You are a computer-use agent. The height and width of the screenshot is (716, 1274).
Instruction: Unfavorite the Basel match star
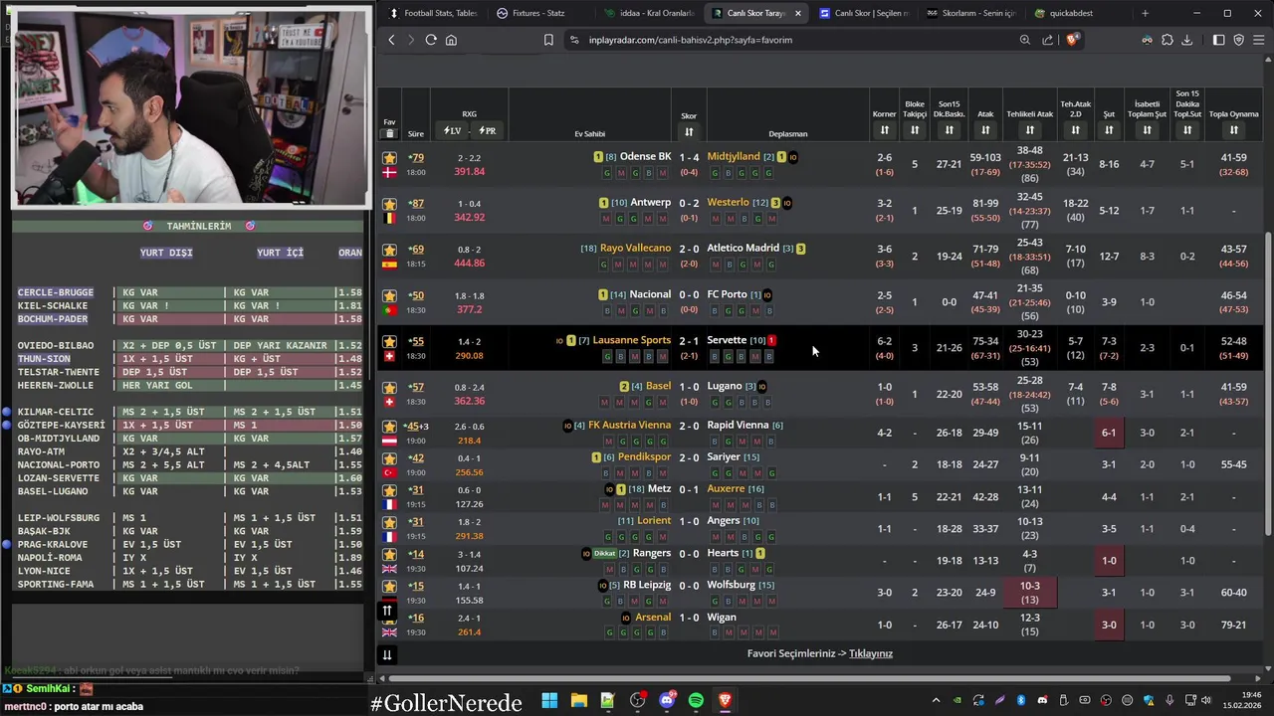389,387
